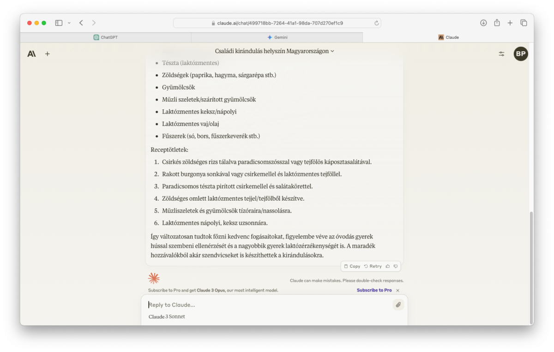Click Subscribe to Pro link
Viewport: 554px width, 352px height.
click(374, 290)
